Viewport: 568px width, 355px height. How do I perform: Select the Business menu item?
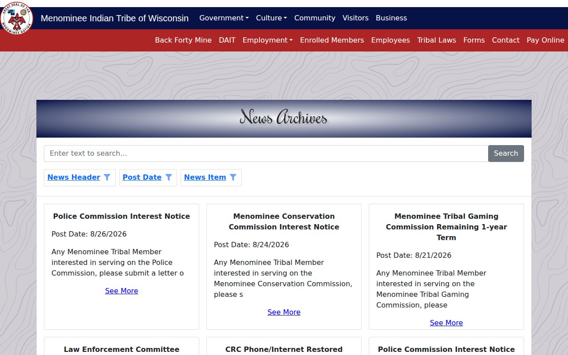(x=391, y=18)
